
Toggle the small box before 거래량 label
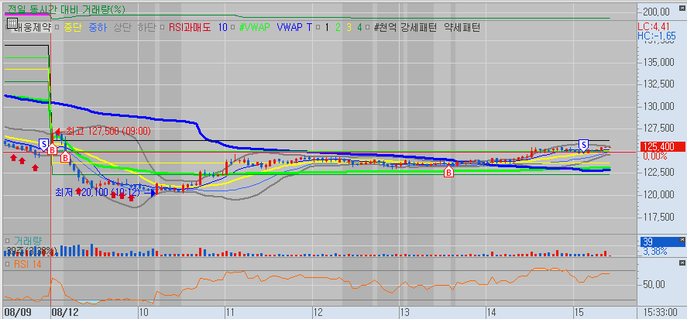point(8,241)
